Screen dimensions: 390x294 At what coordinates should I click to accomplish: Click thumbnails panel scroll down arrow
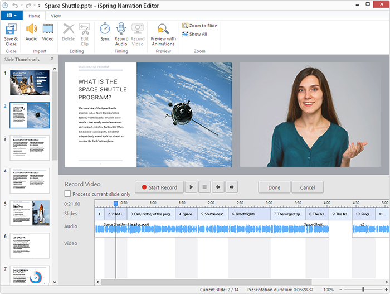click(55, 282)
